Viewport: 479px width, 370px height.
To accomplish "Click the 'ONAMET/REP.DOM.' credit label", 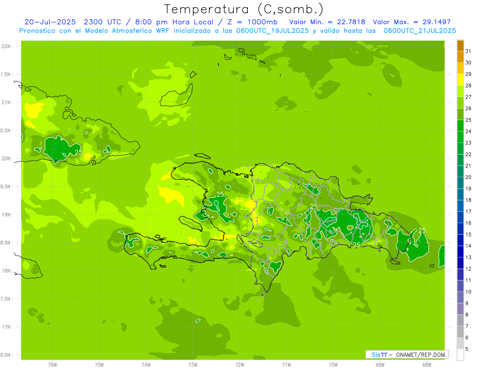I will (421, 354).
